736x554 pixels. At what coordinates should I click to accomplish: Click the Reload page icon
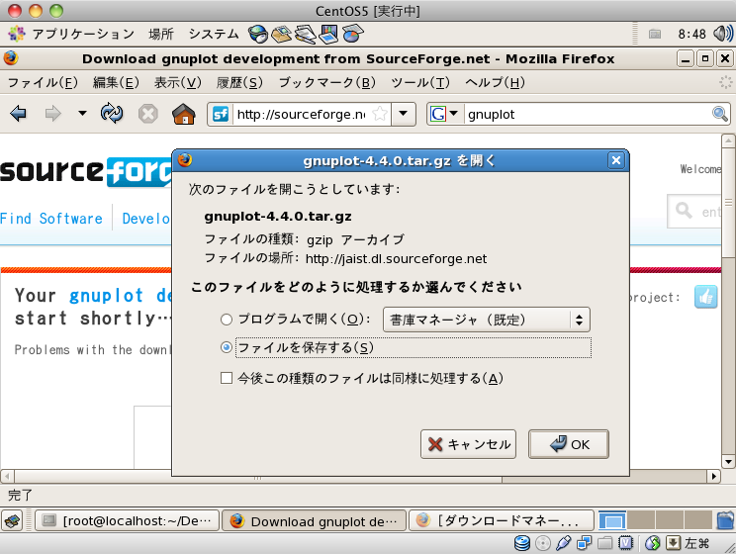tap(112, 114)
